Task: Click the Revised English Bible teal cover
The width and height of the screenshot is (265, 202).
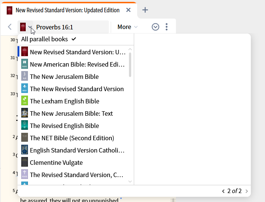Action: (25, 125)
